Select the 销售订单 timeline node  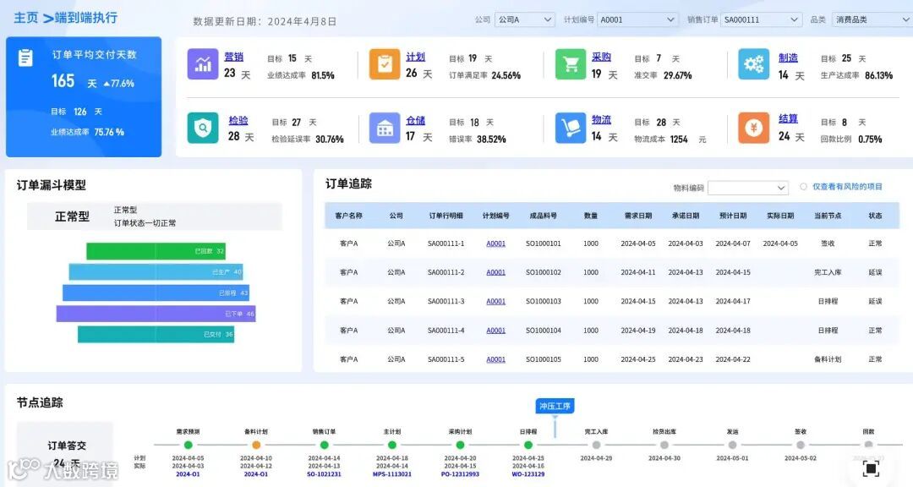point(325,445)
